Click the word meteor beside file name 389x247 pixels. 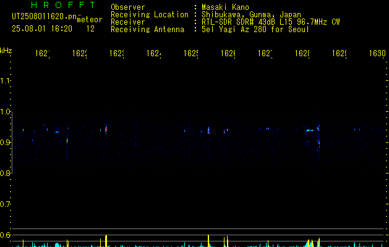click(90, 20)
